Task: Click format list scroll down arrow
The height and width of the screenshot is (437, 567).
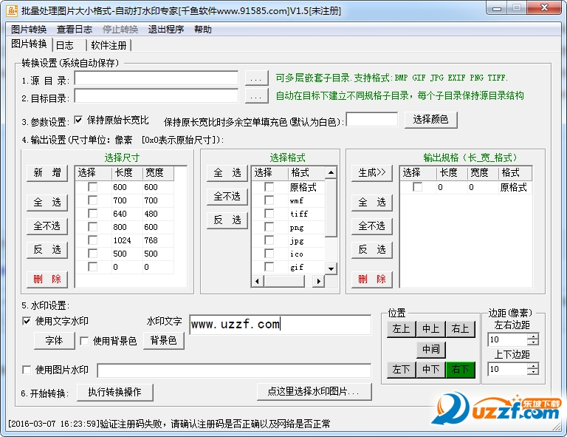Action: (x=331, y=268)
